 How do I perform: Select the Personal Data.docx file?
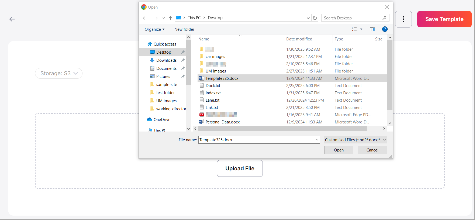[x=223, y=122]
